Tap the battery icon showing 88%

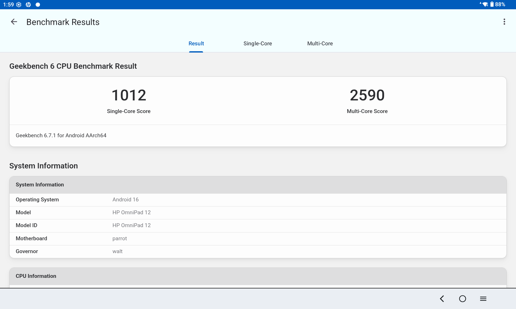492,4
